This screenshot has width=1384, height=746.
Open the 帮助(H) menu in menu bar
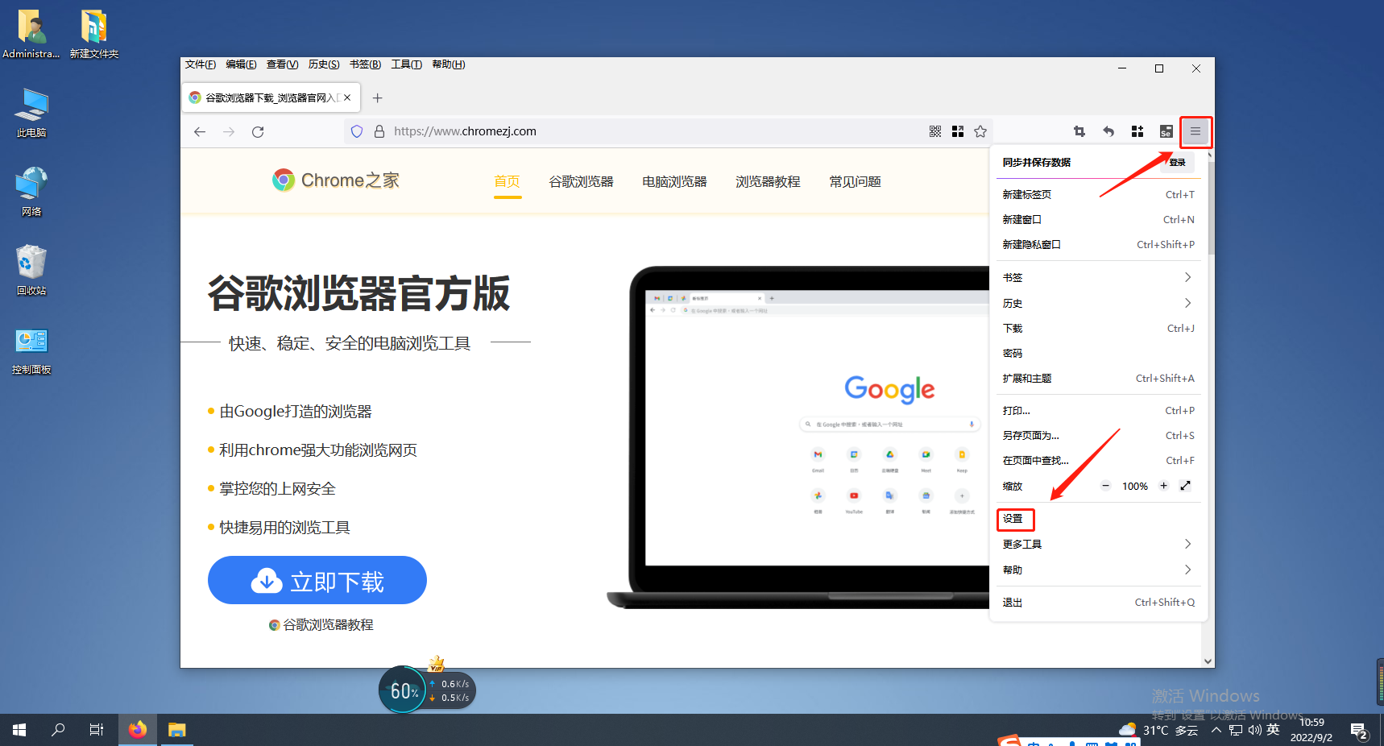click(x=449, y=64)
